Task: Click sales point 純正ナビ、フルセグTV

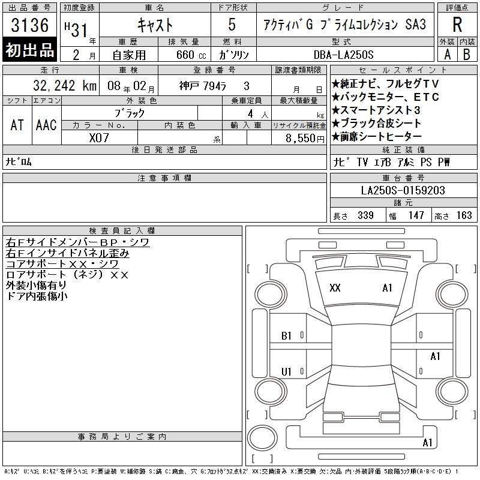Action: [x=385, y=83]
